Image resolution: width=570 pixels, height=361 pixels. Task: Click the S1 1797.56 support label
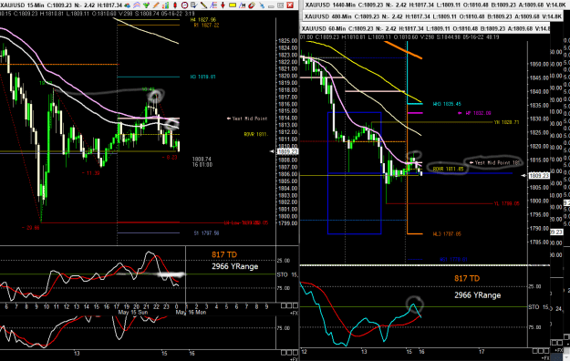pyautogui.click(x=206, y=233)
